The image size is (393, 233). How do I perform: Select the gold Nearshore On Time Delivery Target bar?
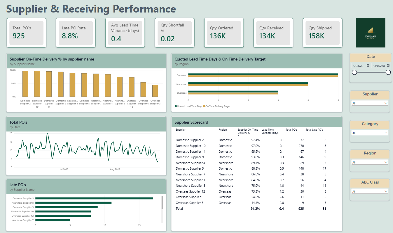click(248, 85)
